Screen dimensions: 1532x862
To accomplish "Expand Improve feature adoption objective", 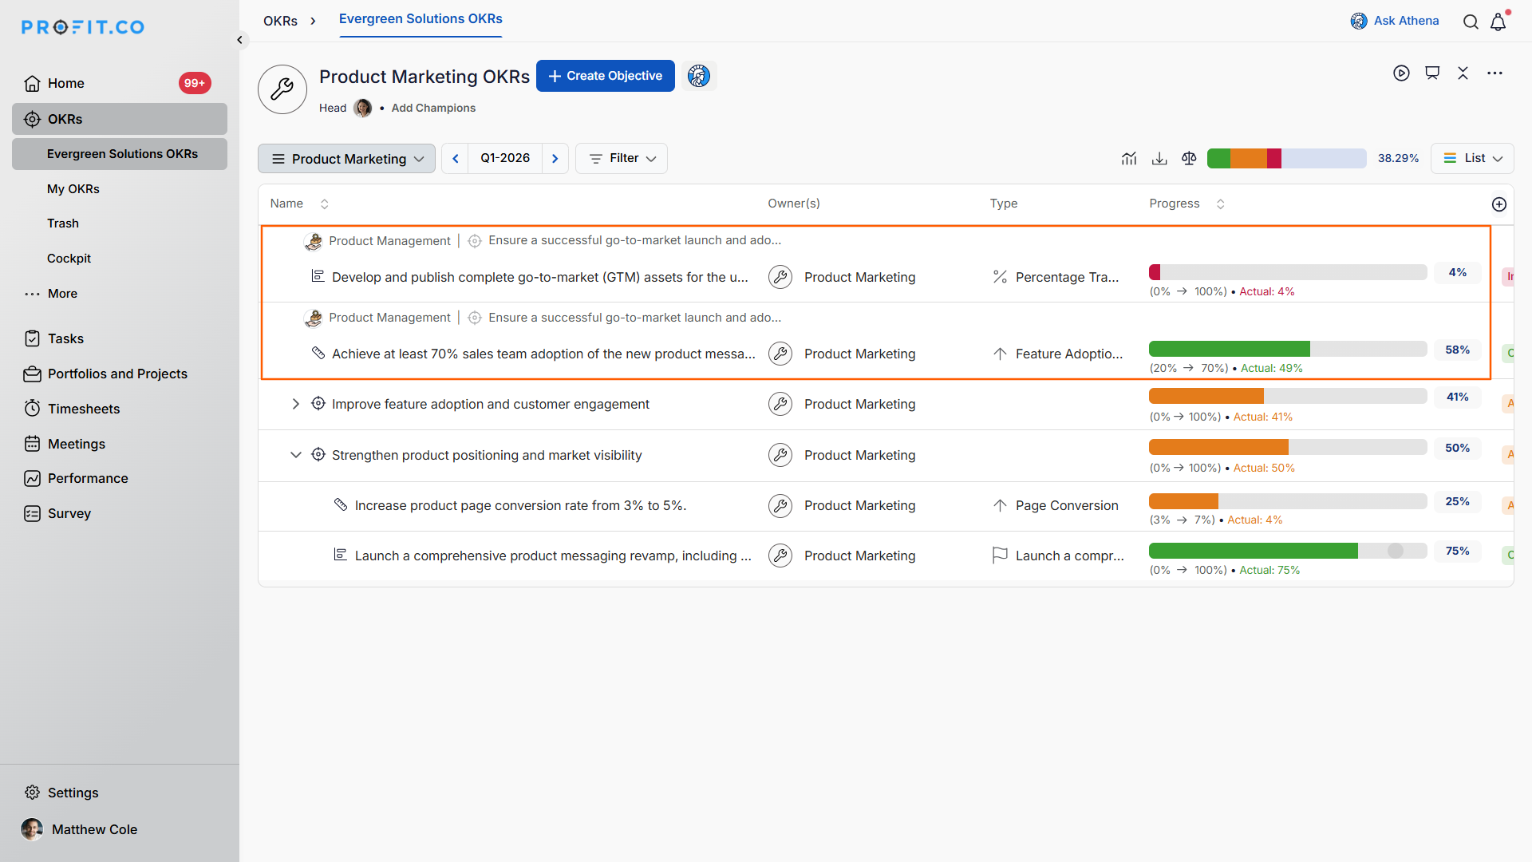I will click(x=295, y=404).
